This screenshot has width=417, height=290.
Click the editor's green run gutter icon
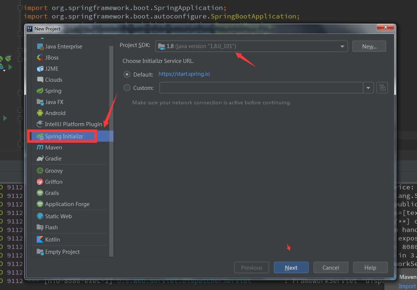point(5,118)
